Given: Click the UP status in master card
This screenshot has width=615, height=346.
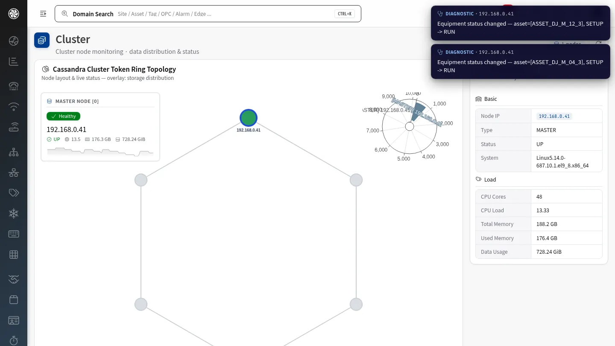Looking at the screenshot, I should click(53, 139).
